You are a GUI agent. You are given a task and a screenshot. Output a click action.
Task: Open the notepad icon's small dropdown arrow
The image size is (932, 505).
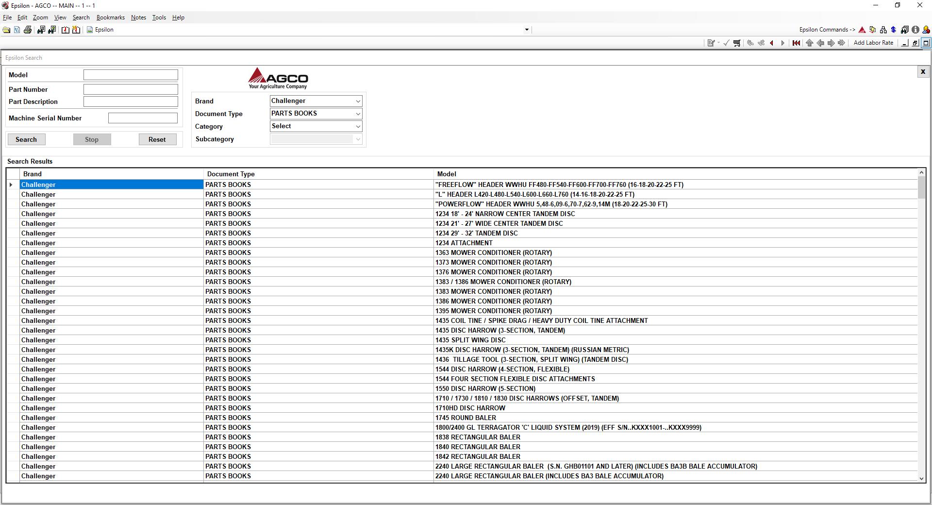[718, 43]
